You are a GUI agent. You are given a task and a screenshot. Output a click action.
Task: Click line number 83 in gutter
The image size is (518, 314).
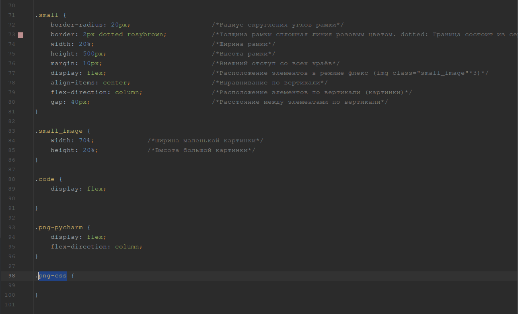click(x=11, y=131)
